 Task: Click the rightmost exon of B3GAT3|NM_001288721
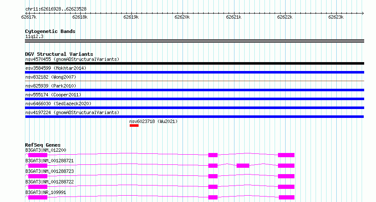(286, 166)
